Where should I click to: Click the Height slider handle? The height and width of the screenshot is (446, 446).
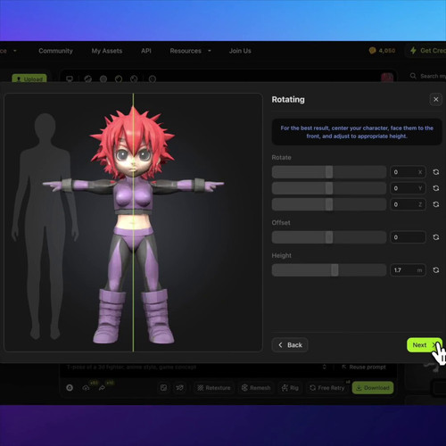(x=334, y=270)
